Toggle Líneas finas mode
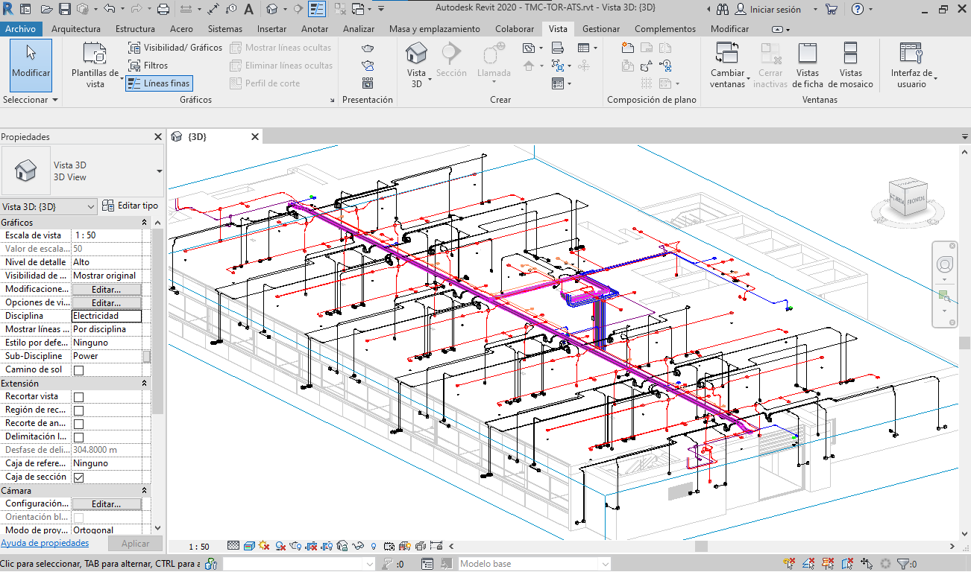 click(159, 83)
